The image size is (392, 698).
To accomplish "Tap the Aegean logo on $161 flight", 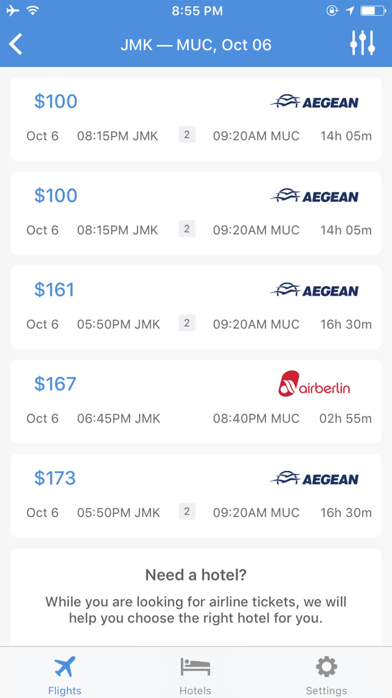I will 314,290.
